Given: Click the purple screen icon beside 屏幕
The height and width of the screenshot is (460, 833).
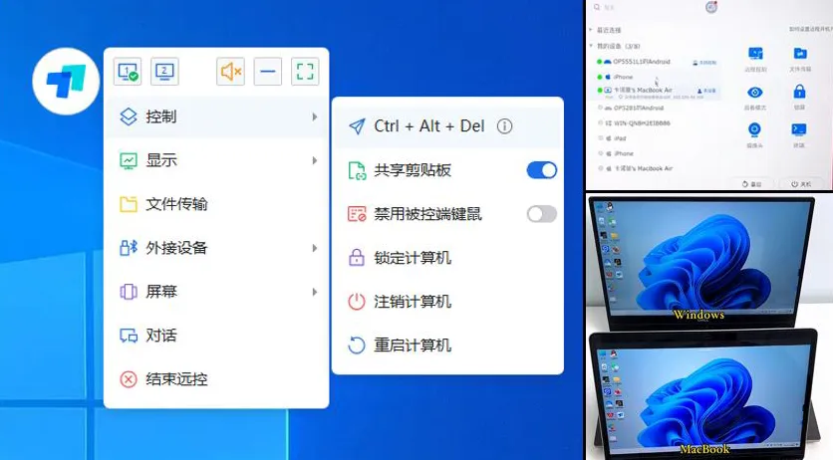Looking at the screenshot, I should [x=129, y=292].
